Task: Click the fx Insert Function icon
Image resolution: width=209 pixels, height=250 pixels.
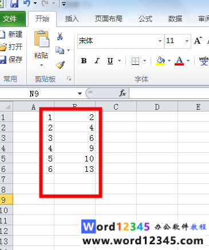Action: [123, 93]
